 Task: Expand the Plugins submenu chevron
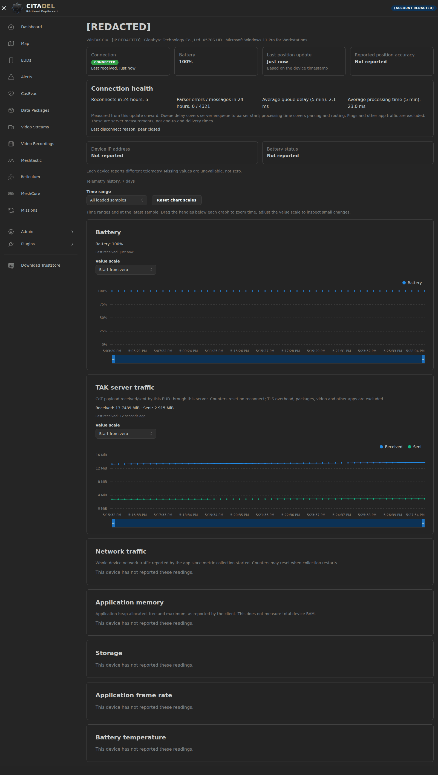click(72, 244)
